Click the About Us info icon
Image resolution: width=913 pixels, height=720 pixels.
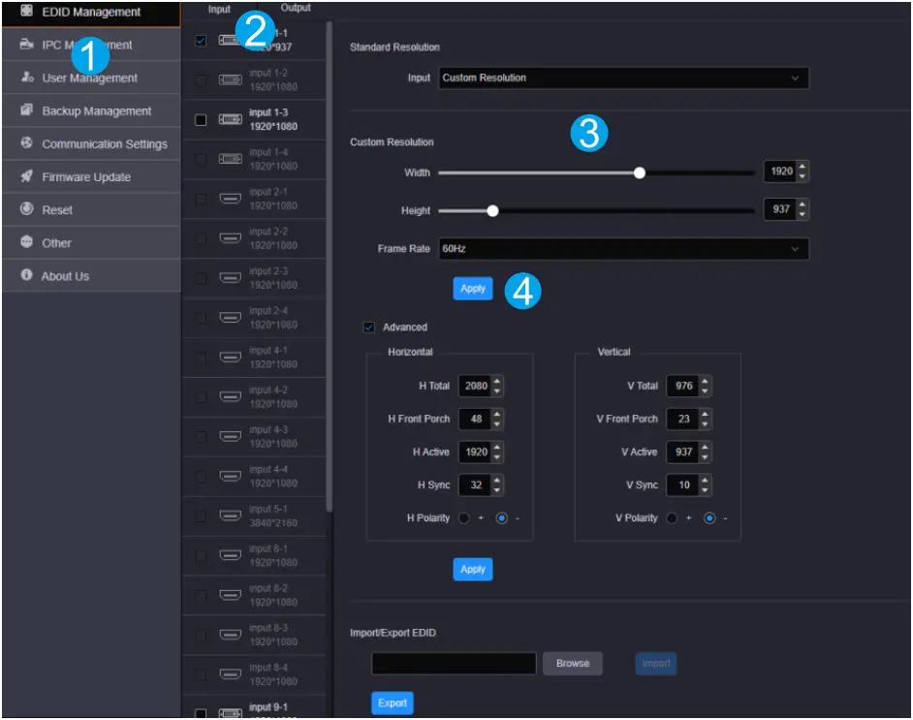click(27, 275)
